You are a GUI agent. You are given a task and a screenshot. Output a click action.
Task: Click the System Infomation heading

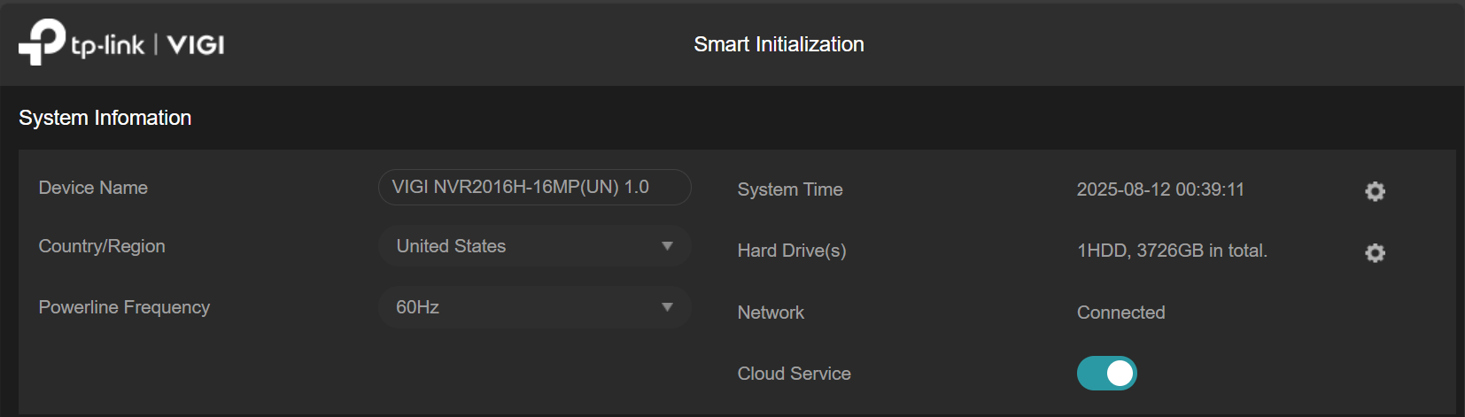pos(105,118)
